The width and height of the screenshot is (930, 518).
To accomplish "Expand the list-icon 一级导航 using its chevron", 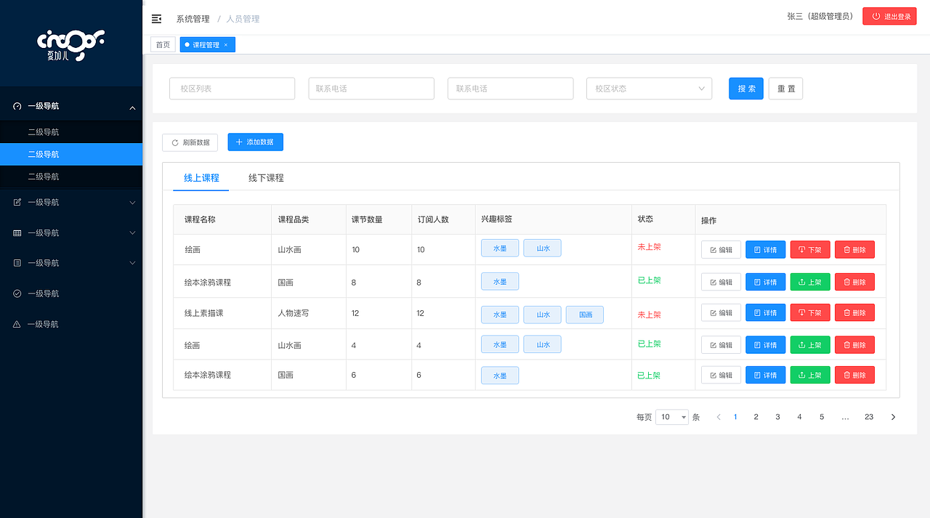I will point(132,263).
